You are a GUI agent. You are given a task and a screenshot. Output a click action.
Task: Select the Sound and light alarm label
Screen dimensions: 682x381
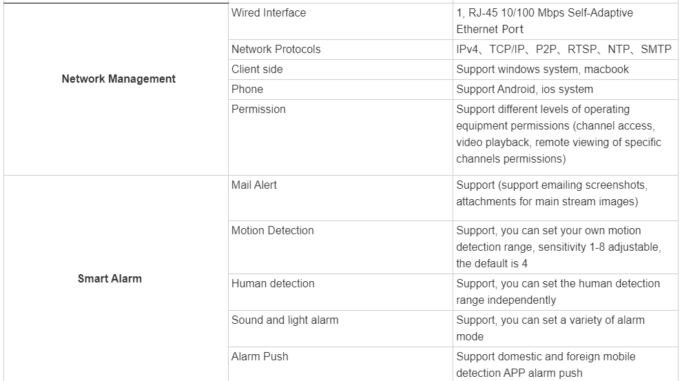[285, 320]
